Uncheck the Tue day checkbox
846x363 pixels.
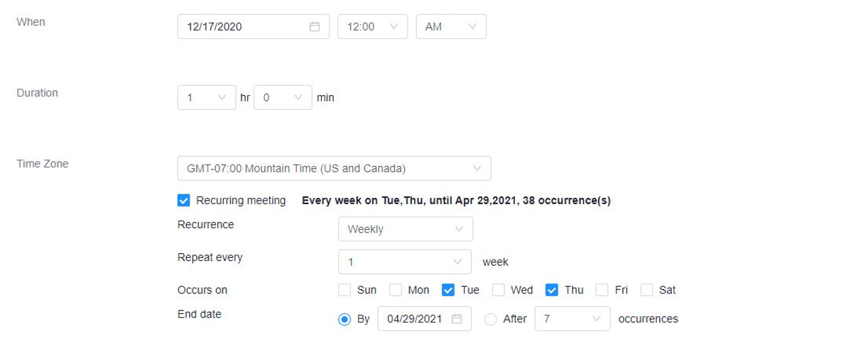coord(448,290)
